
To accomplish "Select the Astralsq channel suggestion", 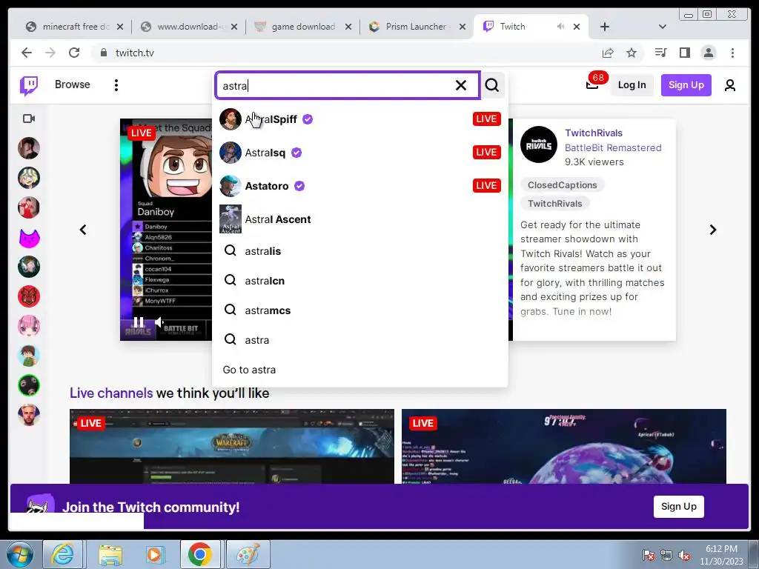I will [359, 153].
